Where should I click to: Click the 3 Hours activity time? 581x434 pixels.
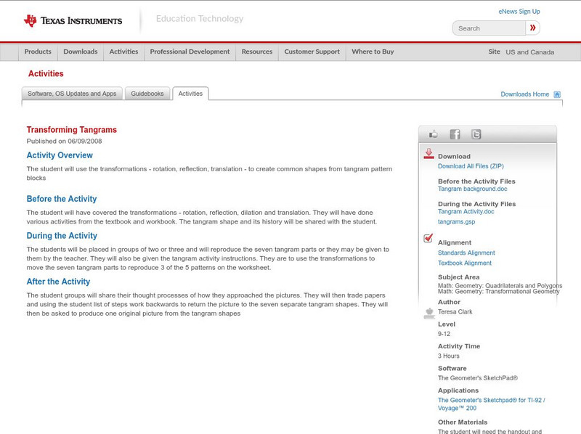[448, 356]
